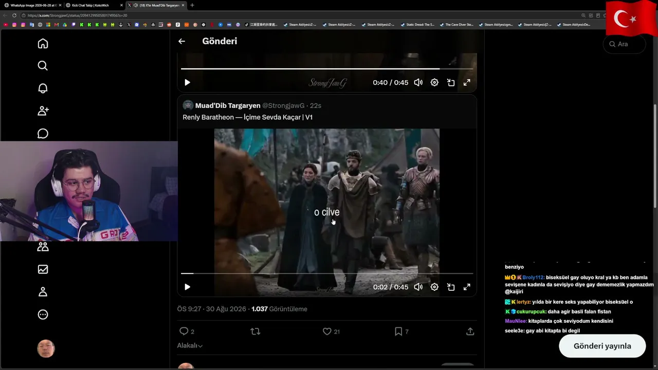Click the lertyz chat username
The width and height of the screenshot is (658, 370).
click(x=523, y=302)
